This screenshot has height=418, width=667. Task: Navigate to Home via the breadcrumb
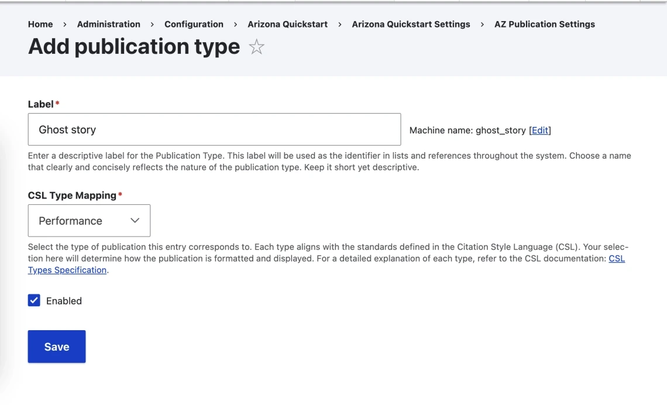[x=40, y=24]
